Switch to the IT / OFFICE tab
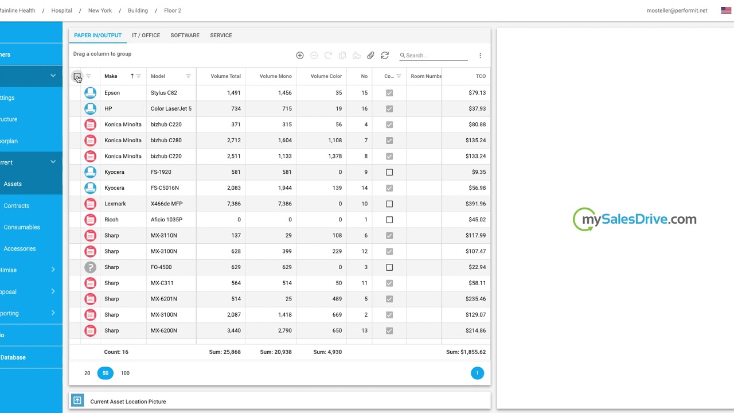 pos(146,36)
